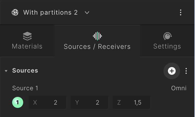Viewport: 195px width, 117px height.
Task: Click the With partitions 2 title
Action: pyautogui.click(x=50, y=12)
